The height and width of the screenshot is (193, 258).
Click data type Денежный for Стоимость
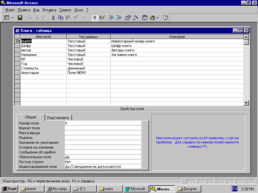tap(88, 68)
